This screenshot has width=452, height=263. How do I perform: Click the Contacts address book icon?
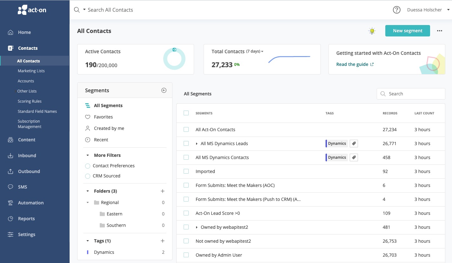coord(10,48)
